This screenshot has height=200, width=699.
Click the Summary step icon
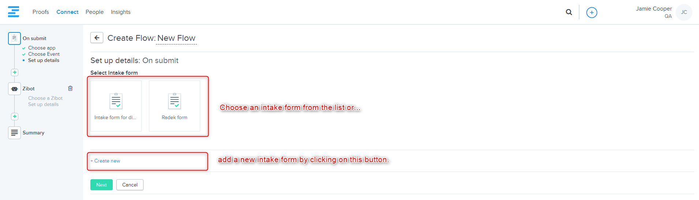point(14,133)
